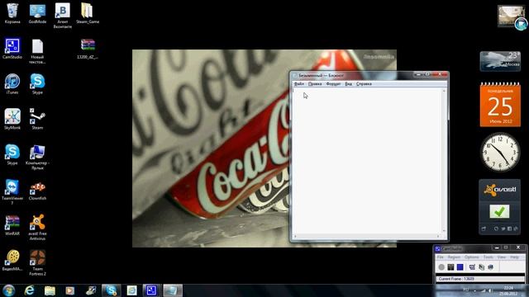
Task: Open the file explorer from the taskbar
Action: (50, 290)
